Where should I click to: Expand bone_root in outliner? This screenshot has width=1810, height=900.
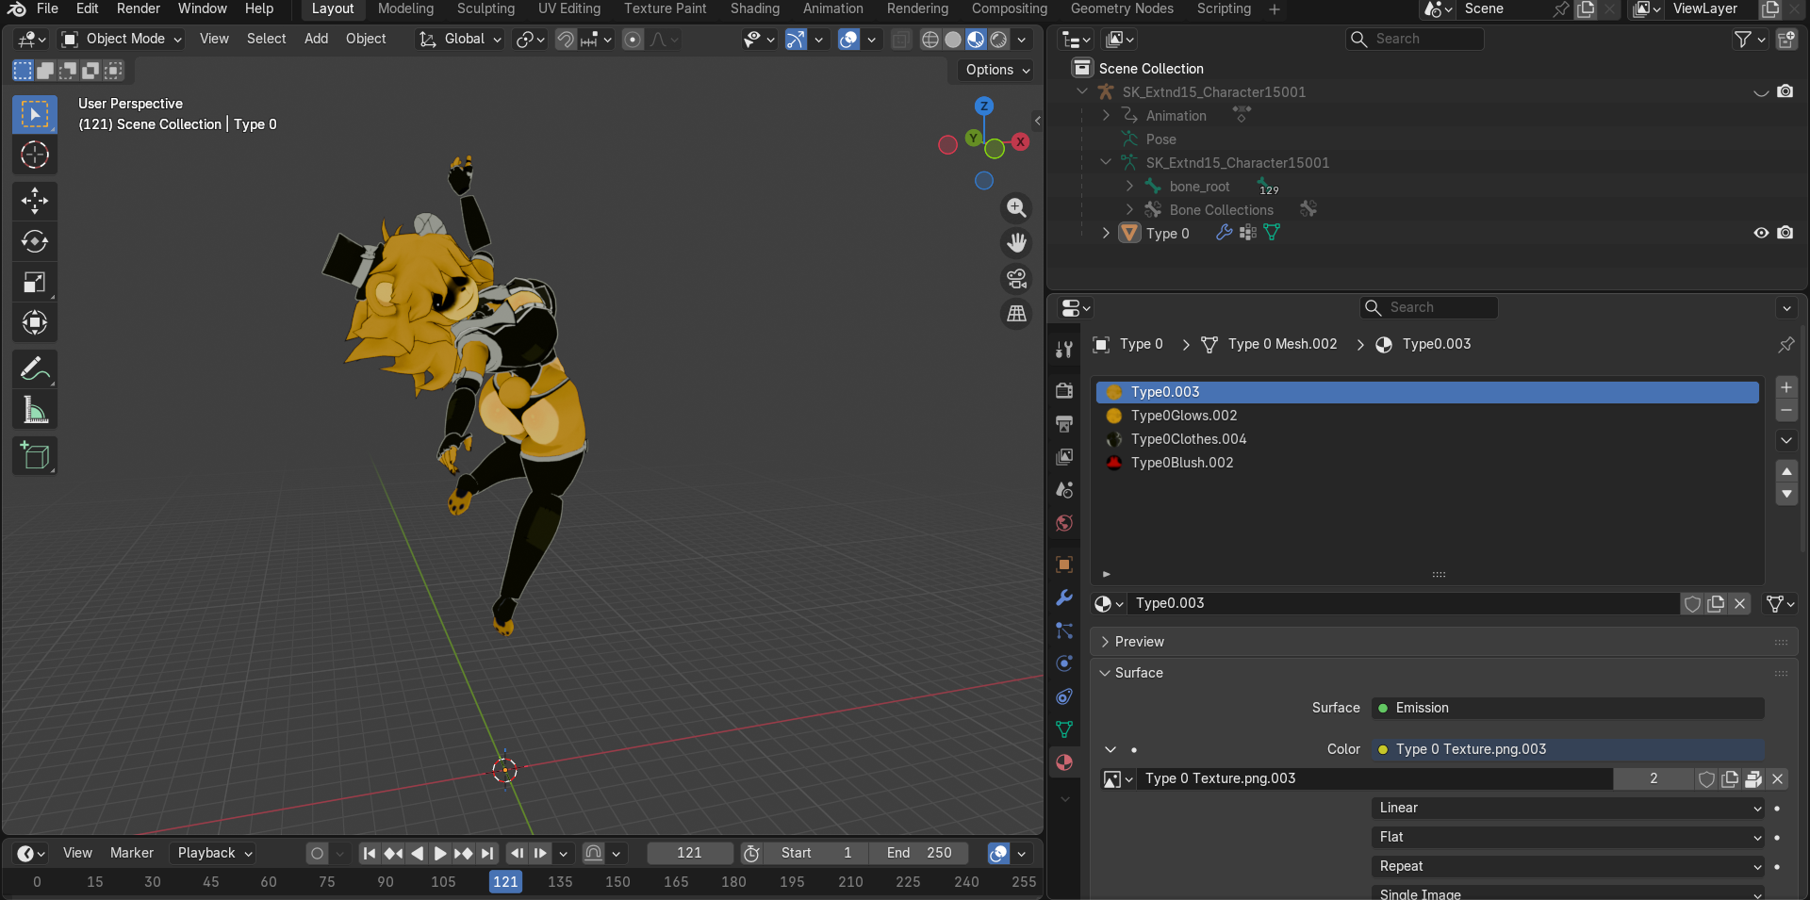point(1129,186)
